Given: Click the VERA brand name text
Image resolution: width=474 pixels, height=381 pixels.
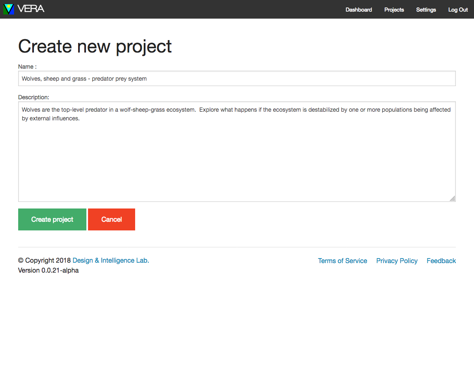Looking at the screenshot, I should click(31, 9).
